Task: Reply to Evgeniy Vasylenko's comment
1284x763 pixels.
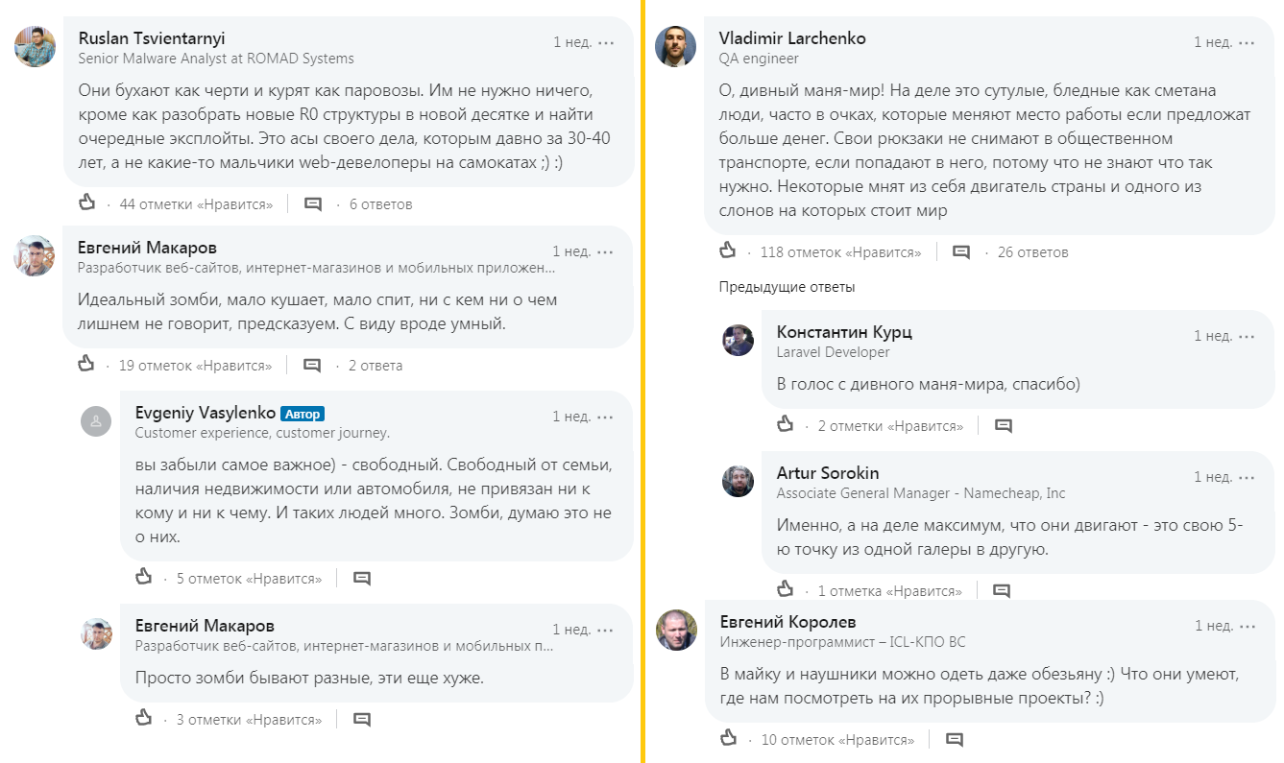Action: [362, 578]
